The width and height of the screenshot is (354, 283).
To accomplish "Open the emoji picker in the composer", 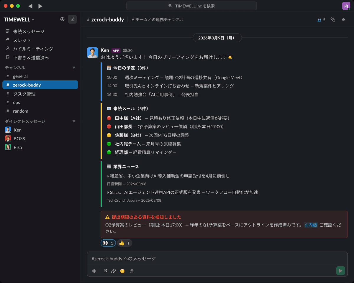I will pos(122,271).
